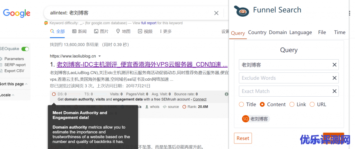Image resolution: width=355 pixels, height=149 pixels.
Task: Click the whois link
Action: coord(153,107)
